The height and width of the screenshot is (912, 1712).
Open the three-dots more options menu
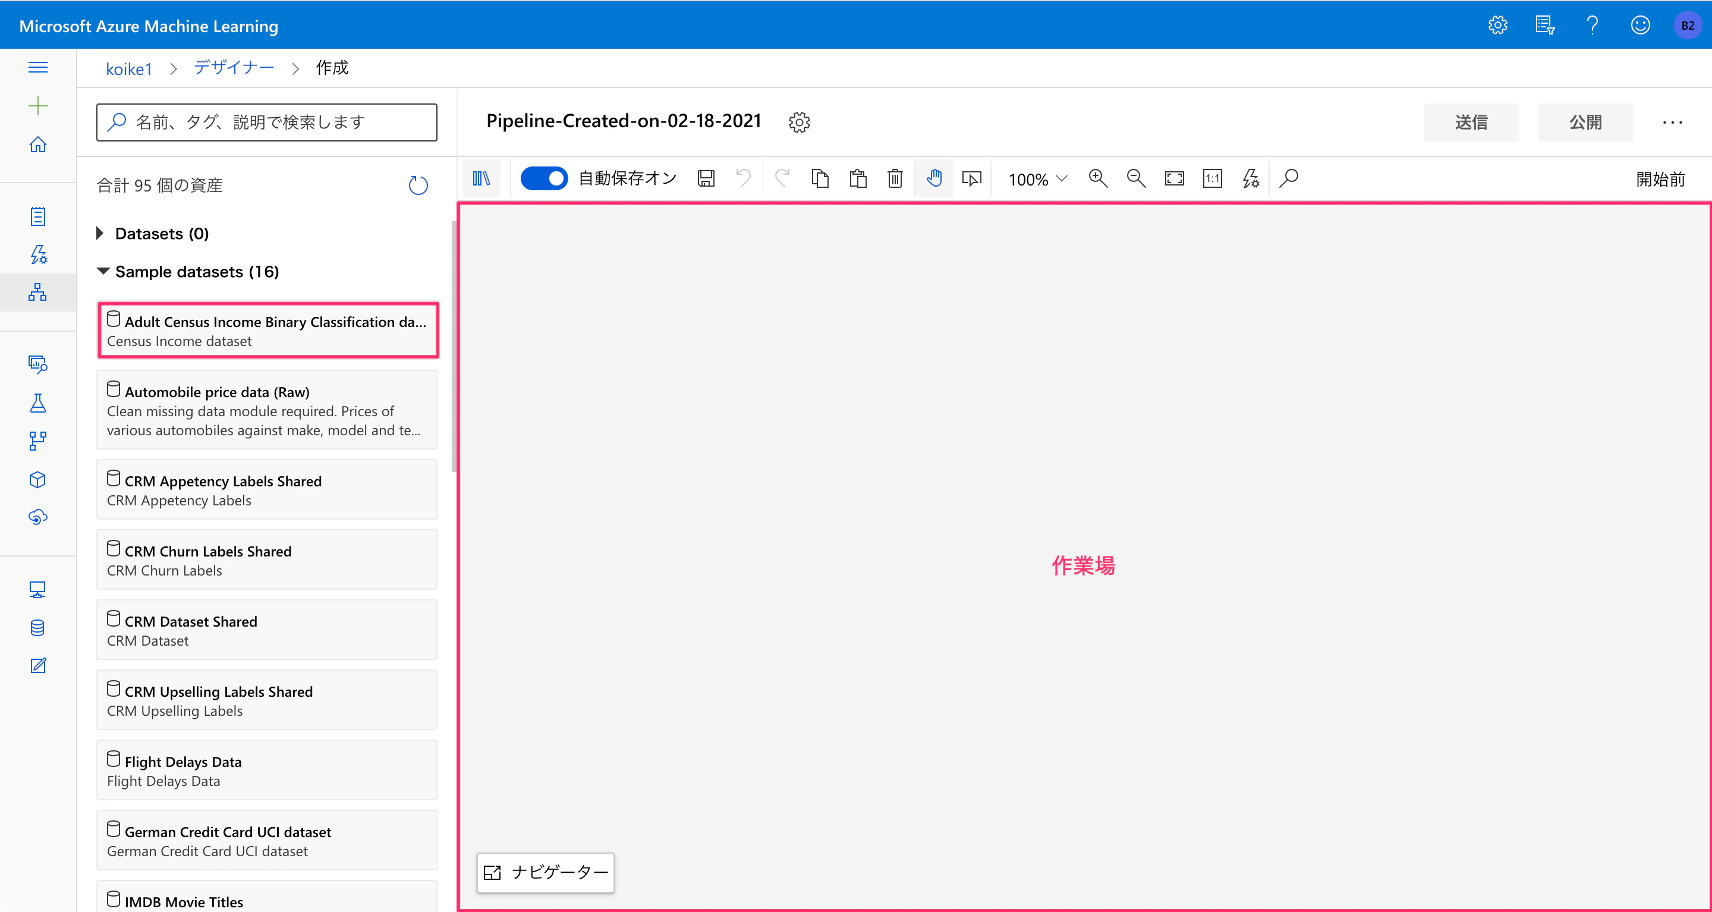coord(1672,122)
